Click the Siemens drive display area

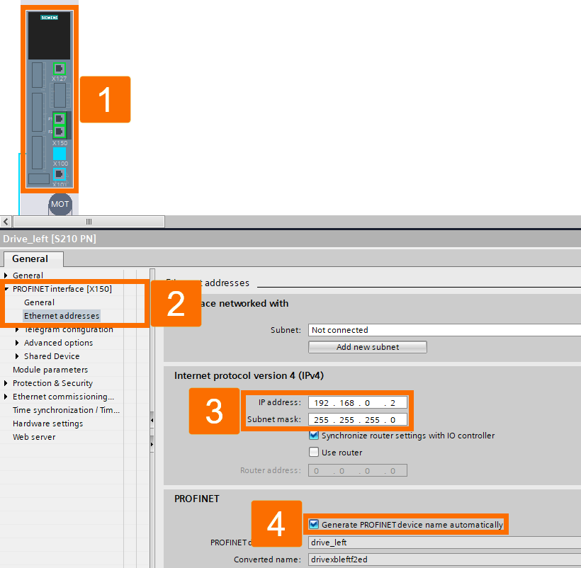tap(50, 35)
